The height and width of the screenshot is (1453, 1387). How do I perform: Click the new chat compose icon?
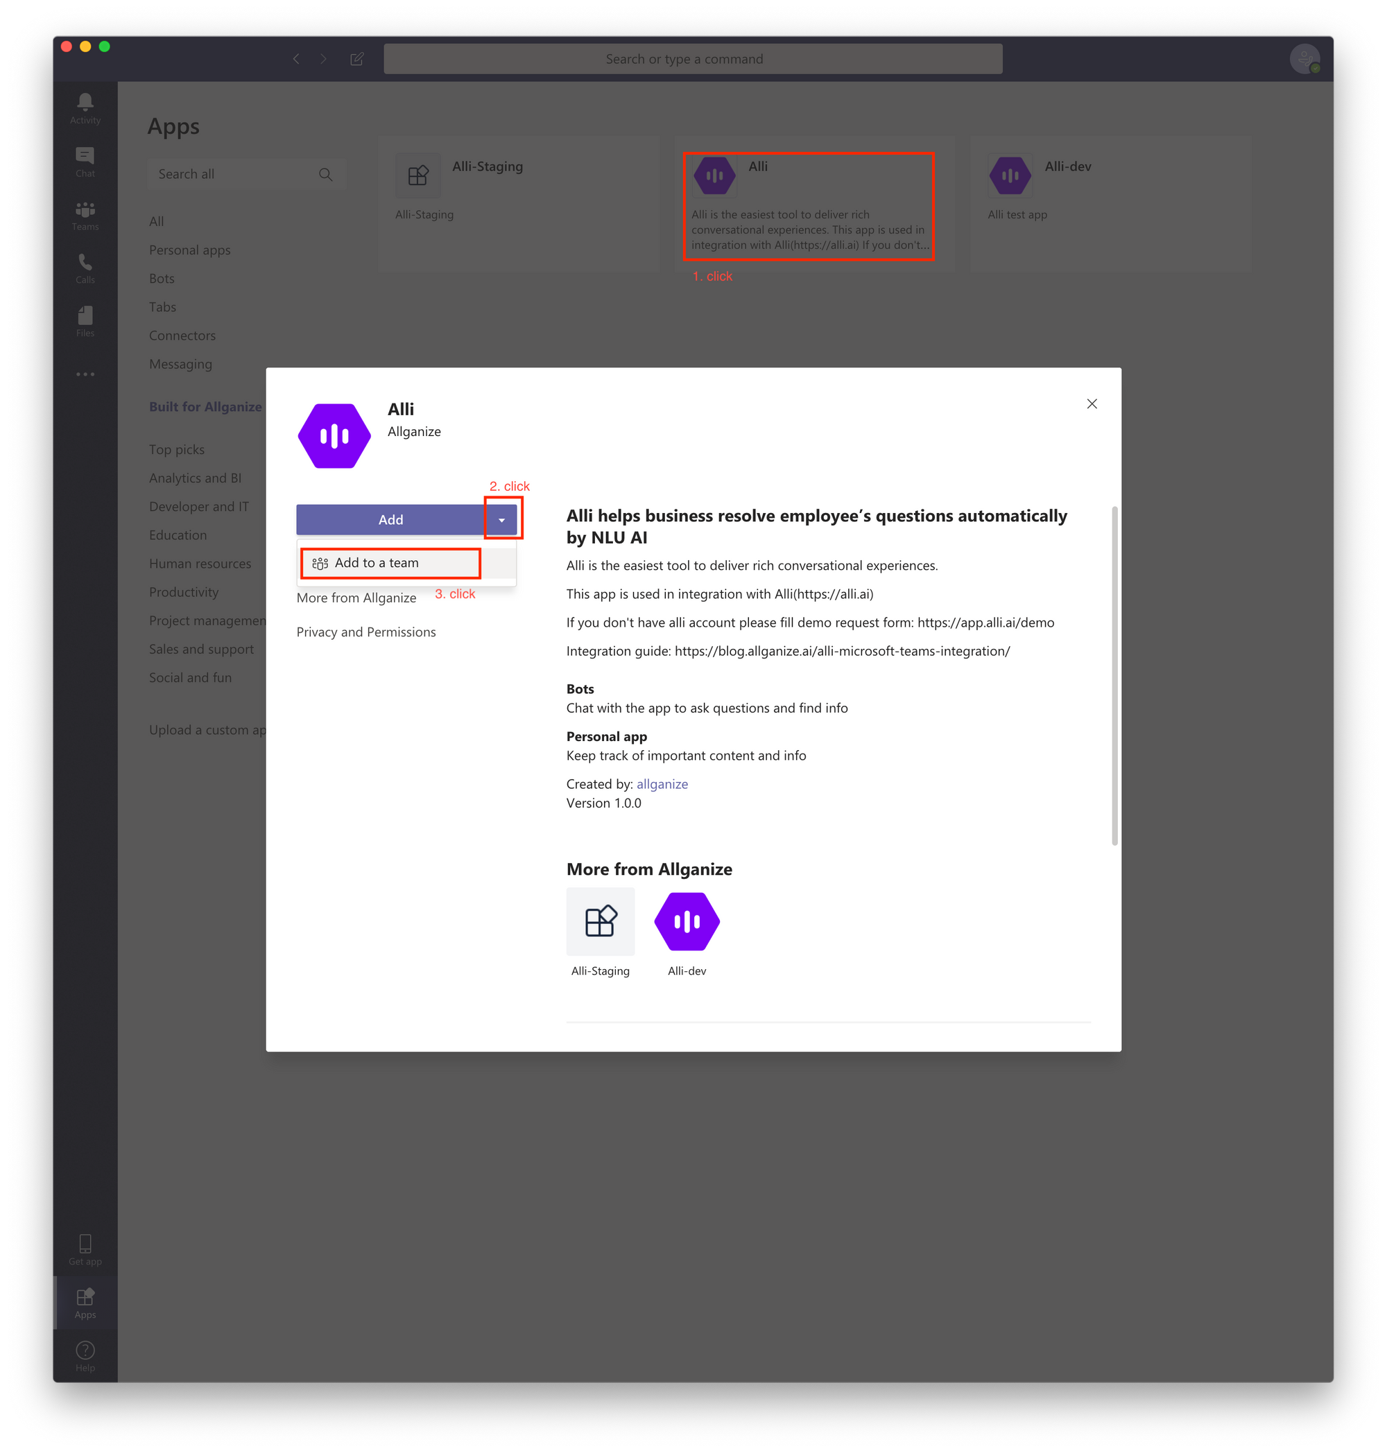coord(356,59)
